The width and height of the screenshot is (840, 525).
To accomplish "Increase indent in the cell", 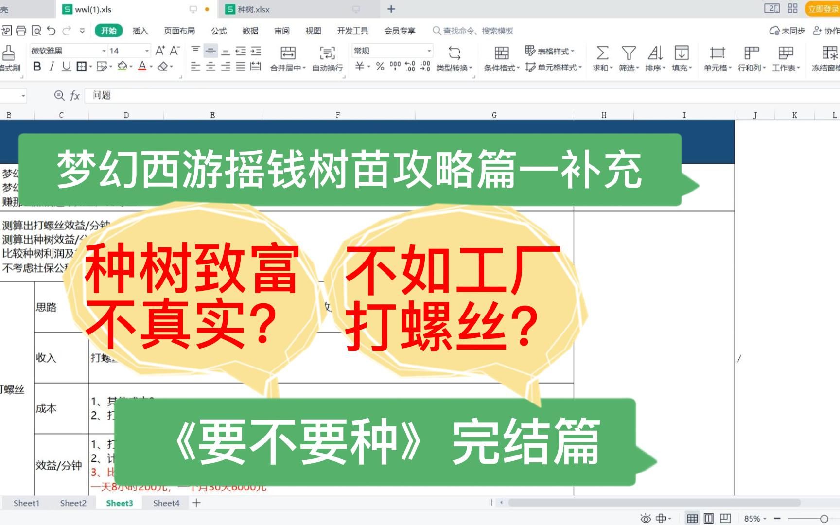I will 256,50.
